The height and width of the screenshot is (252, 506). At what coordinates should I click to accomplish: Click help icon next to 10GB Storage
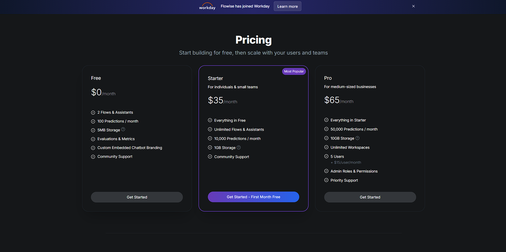tap(357, 138)
